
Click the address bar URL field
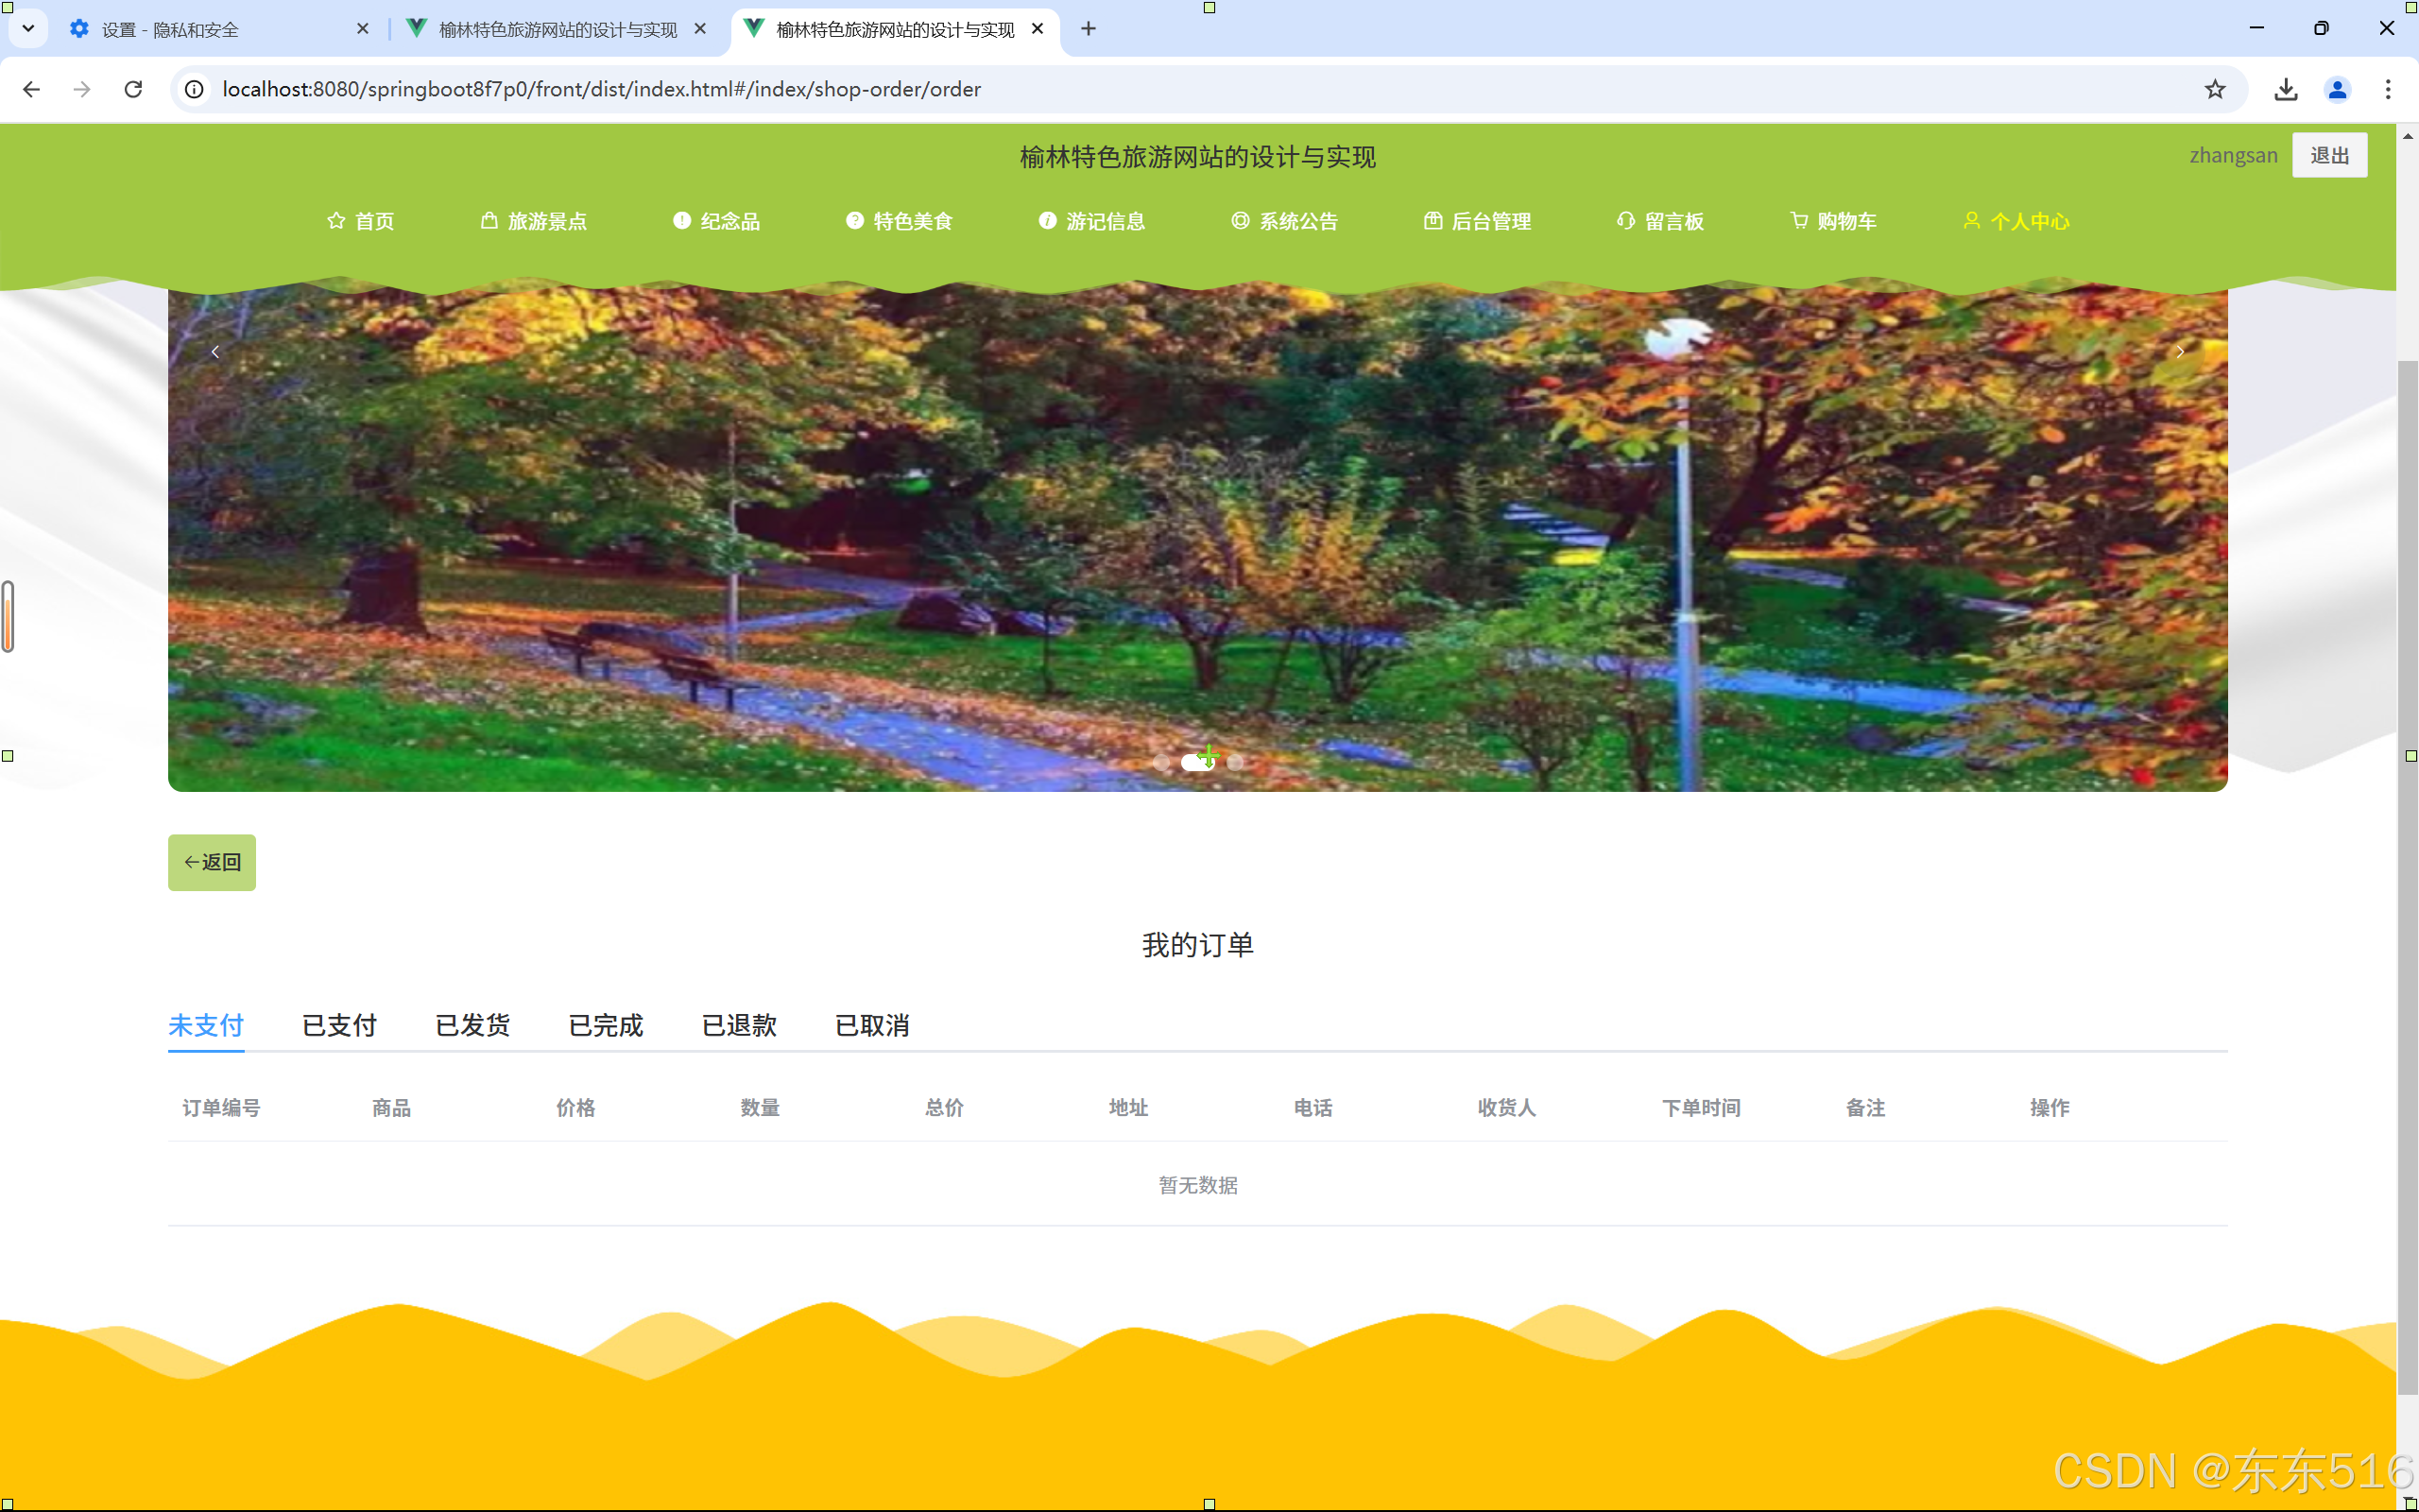point(1100,89)
